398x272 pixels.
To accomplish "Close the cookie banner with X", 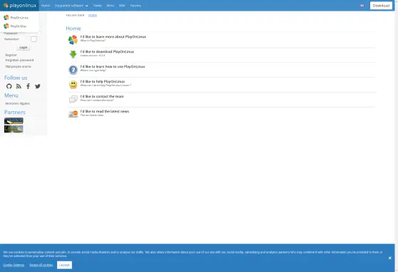I will [x=390, y=258].
